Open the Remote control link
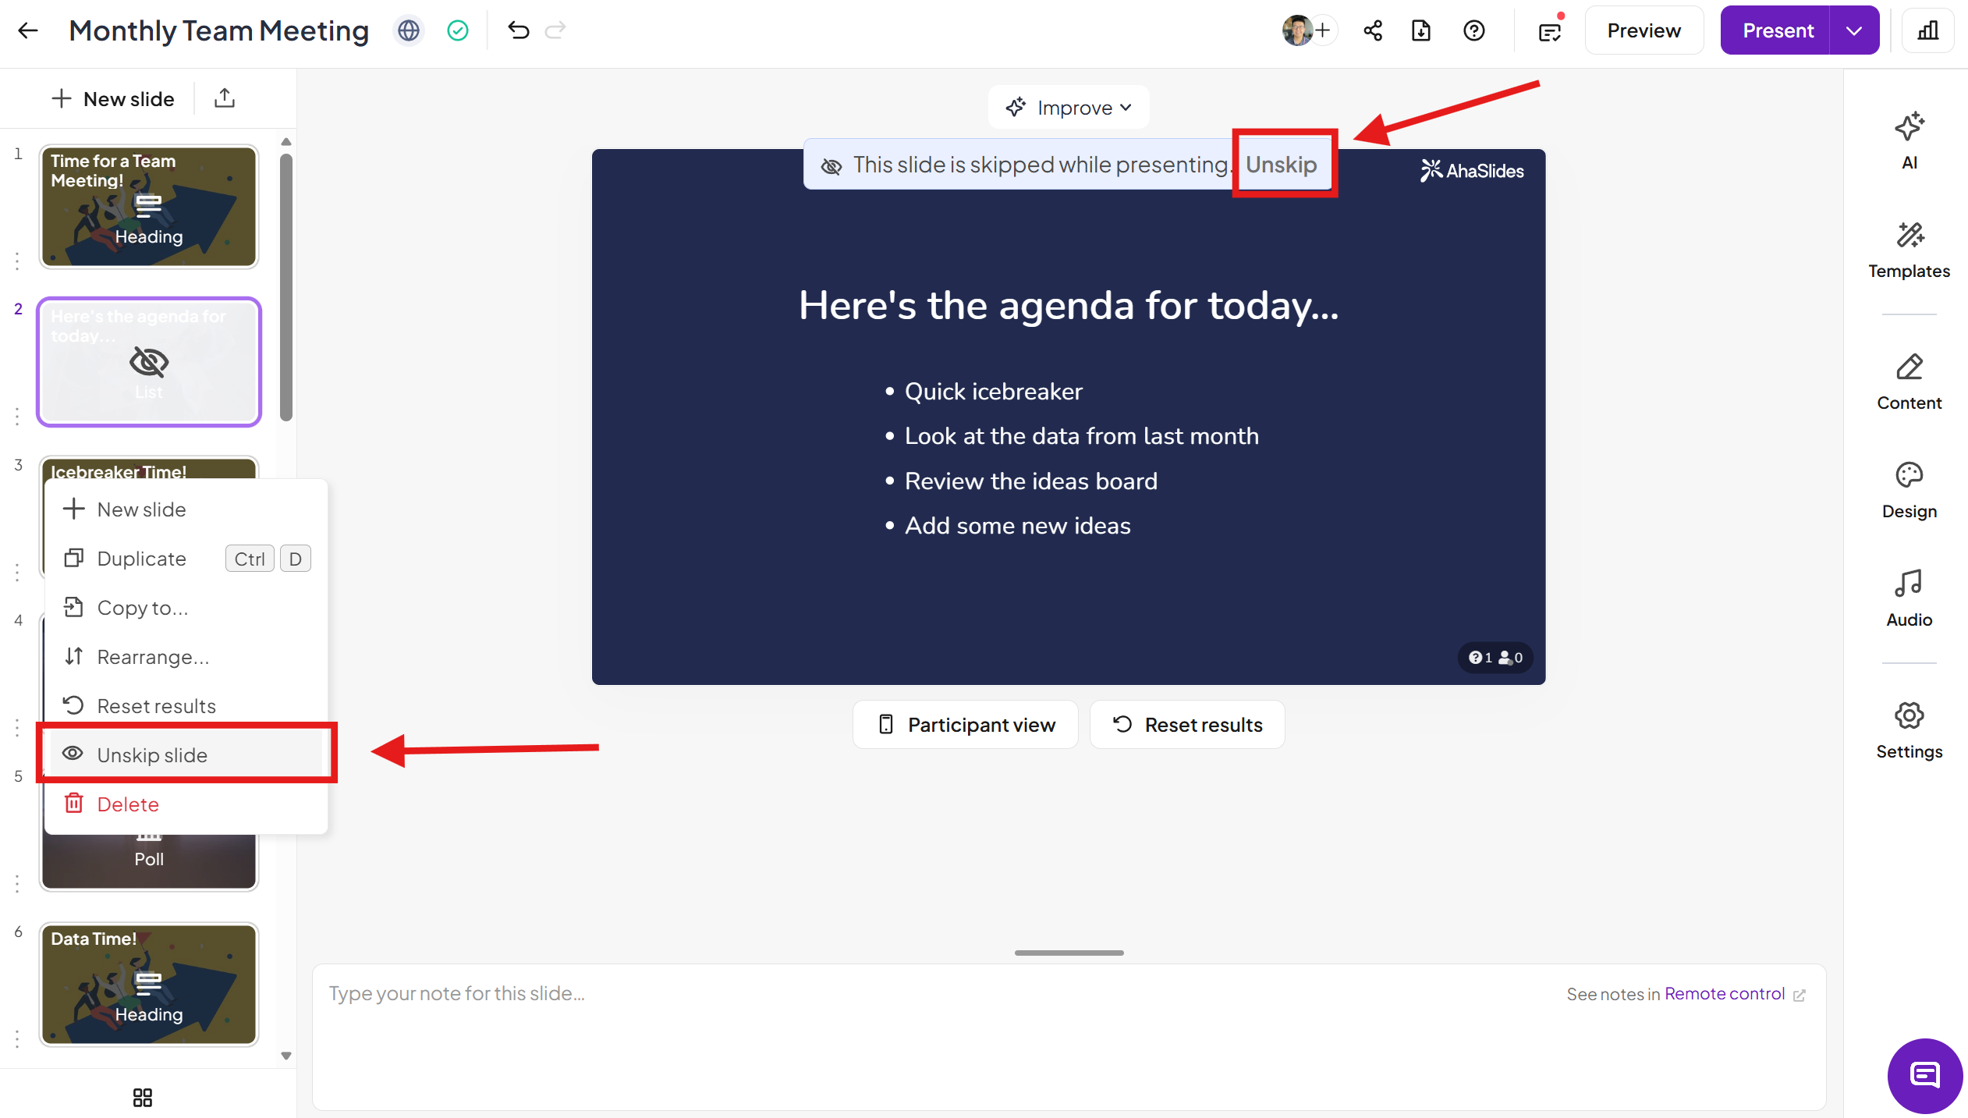1968x1118 pixels. coord(1725,993)
